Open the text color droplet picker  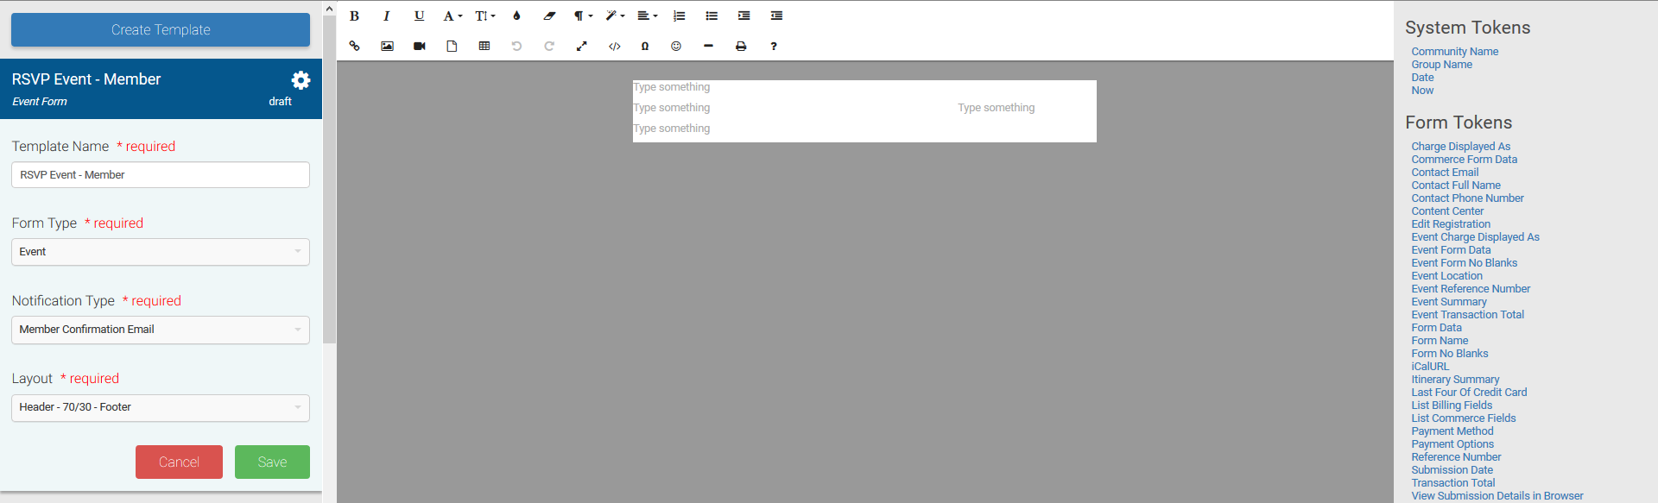[516, 16]
